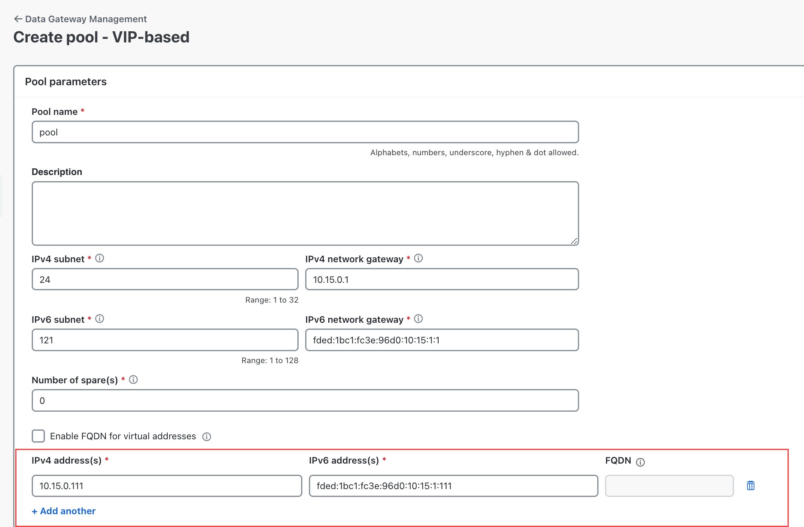
Task: Open info icon beside Enable FQDN label
Action: click(x=207, y=437)
